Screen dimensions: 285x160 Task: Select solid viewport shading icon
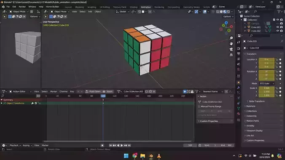[221, 12]
